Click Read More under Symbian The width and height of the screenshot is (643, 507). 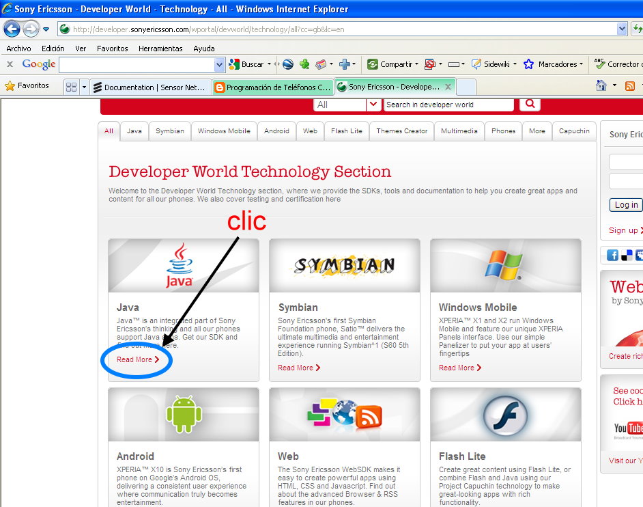[x=298, y=368]
